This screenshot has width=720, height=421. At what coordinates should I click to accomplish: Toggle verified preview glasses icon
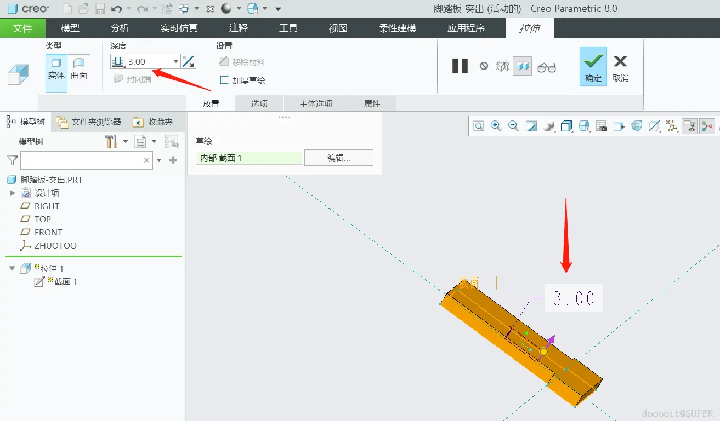tap(547, 67)
